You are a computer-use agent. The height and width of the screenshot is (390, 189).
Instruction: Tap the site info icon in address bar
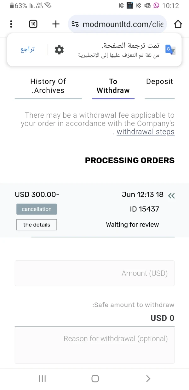click(x=75, y=24)
